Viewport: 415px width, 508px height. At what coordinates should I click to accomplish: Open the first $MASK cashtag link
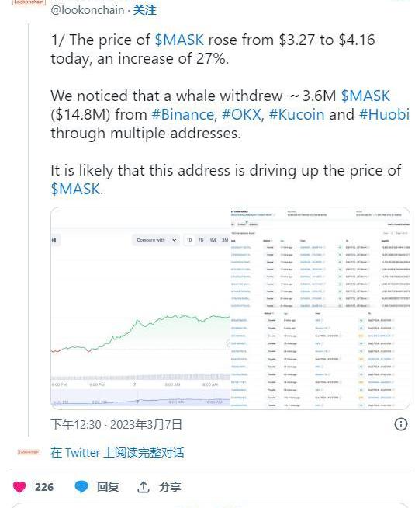179,40
